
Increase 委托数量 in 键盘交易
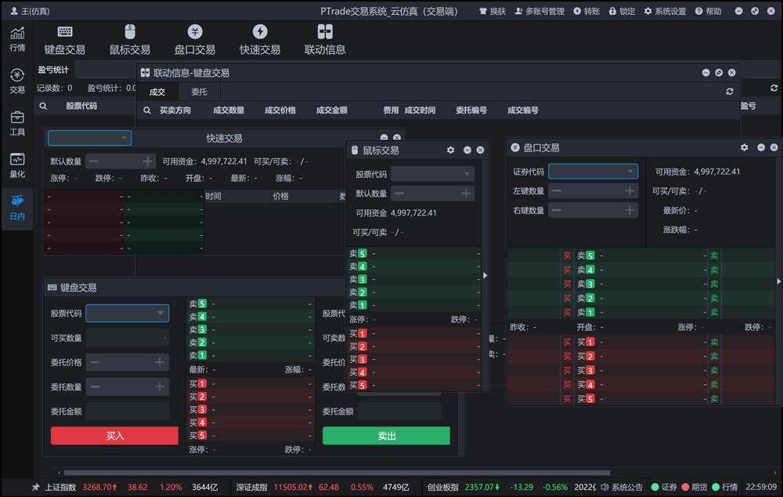(159, 386)
